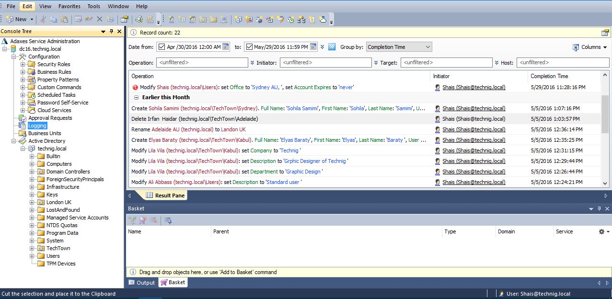Click the cloud service icon in the toolbar
Viewport: 612px width, 299px height.
[323, 19]
